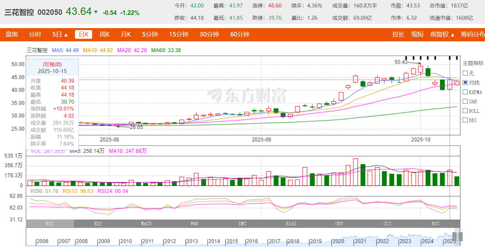Click rightmost event marker atop the K-line chart

(457, 58)
